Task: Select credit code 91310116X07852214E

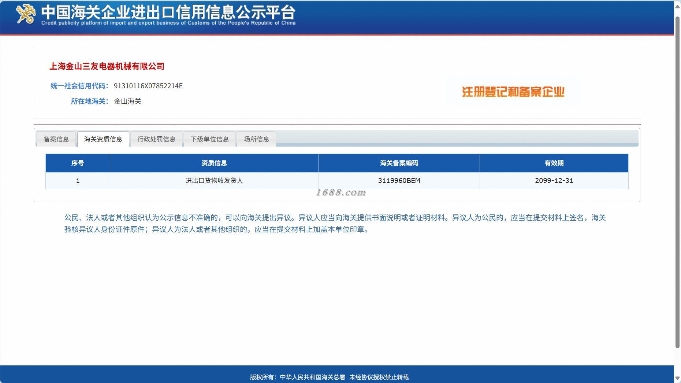Action: coord(148,86)
